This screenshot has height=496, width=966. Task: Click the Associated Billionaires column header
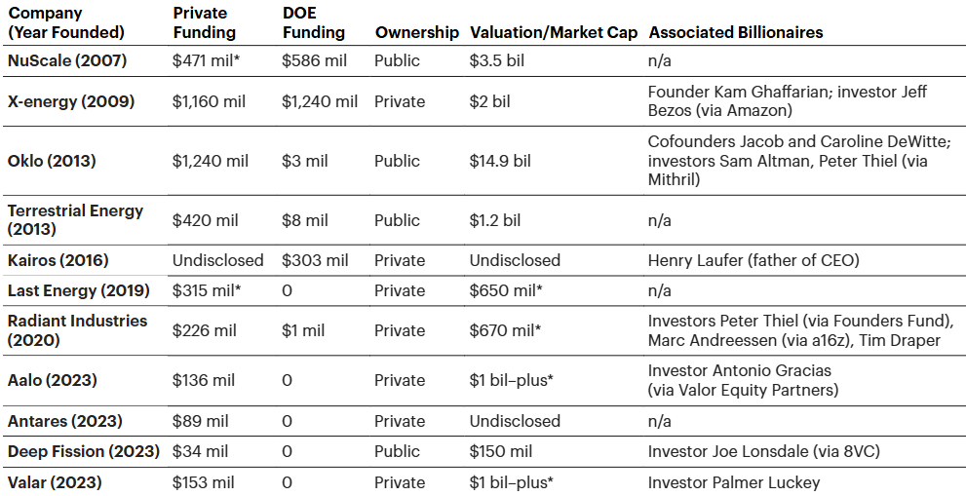coord(736,32)
